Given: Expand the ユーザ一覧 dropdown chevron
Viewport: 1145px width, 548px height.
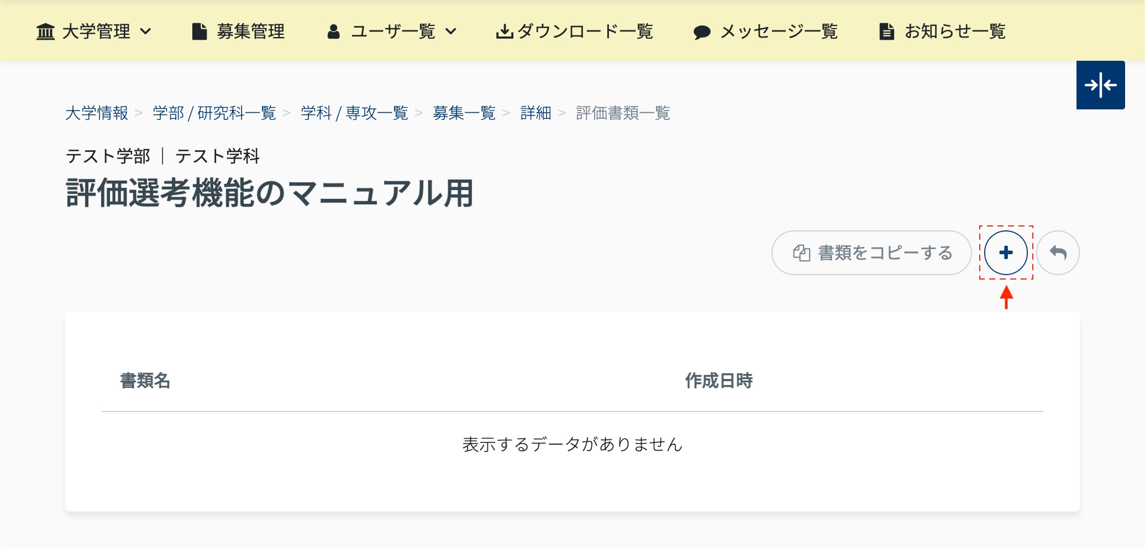Looking at the screenshot, I should point(451,31).
